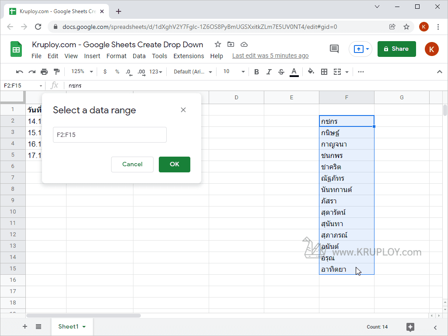448x336 pixels.
Task: Open the comment history icon
Action: click(334, 49)
